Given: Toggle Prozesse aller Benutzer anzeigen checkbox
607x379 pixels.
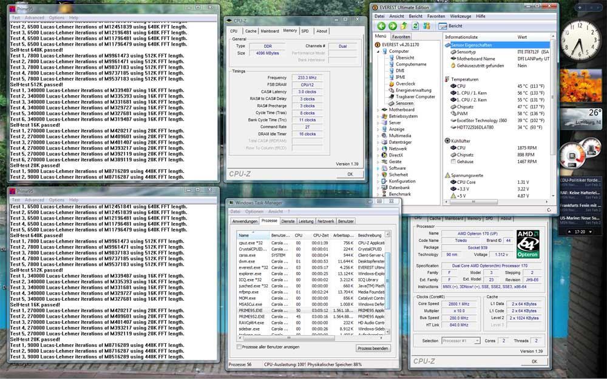Looking at the screenshot, I should coord(239,347).
